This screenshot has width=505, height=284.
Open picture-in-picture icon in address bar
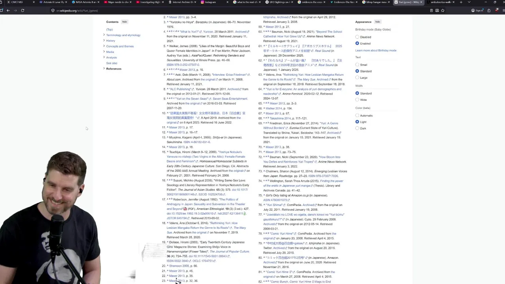coord(437,10)
